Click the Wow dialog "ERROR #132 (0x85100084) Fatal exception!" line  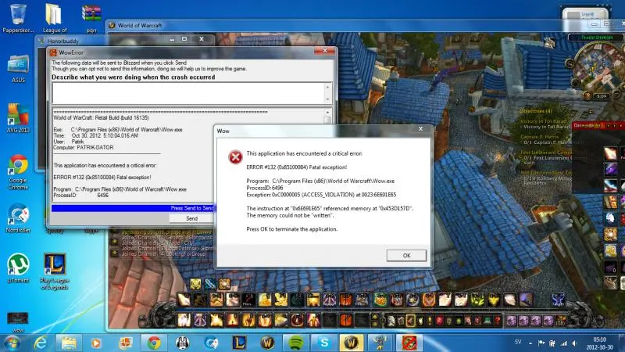tap(297, 167)
